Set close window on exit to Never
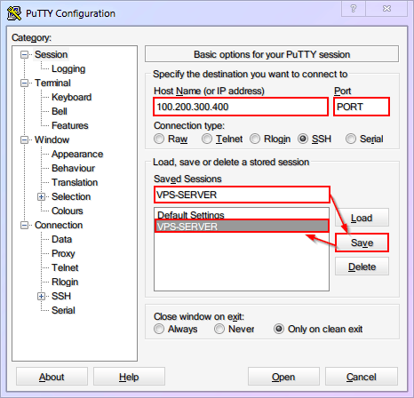 pos(219,329)
